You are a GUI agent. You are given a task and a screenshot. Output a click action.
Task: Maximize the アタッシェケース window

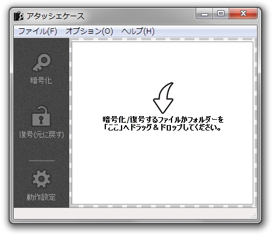click(x=221, y=14)
